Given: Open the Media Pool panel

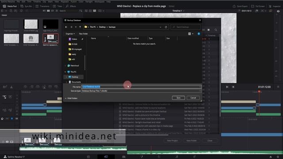Looking at the screenshot, I should coord(10,6).
